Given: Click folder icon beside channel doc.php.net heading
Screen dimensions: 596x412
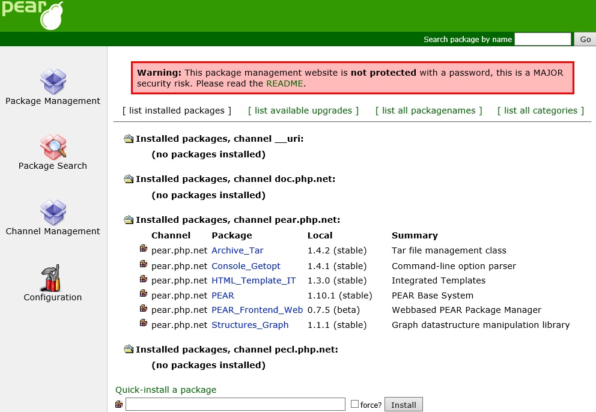Looking at the screenshot, I should coord(129,179).
